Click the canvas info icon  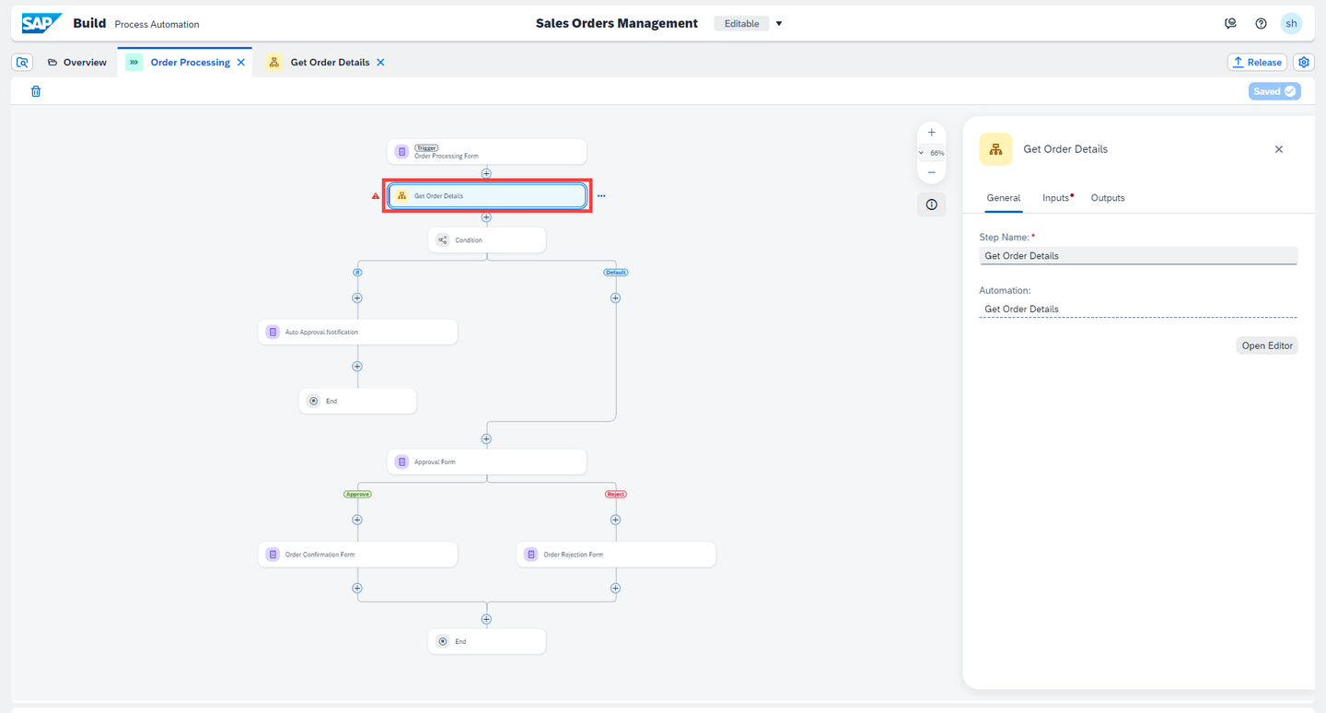click(931, 205)
